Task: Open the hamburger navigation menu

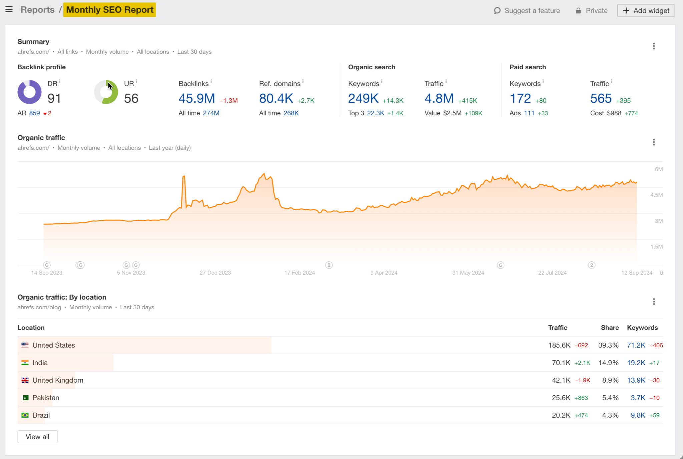Action: pyautogui.click(x=9, y=9)
